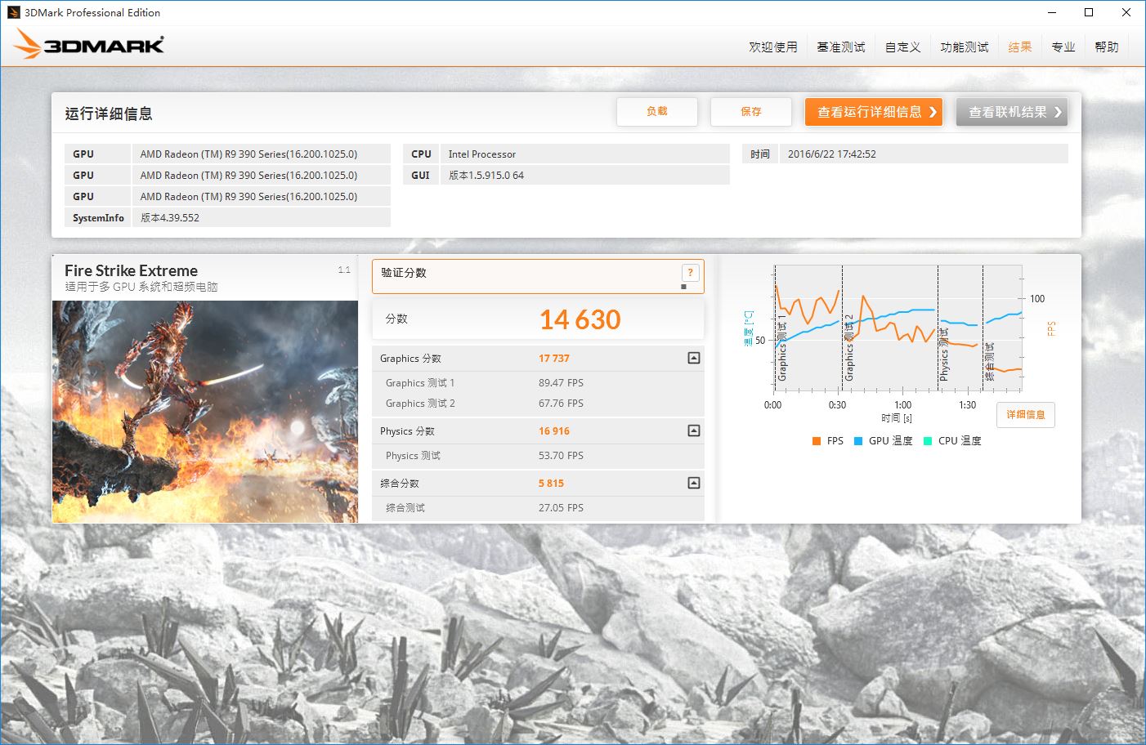Open the 专业 tab

1063,47
